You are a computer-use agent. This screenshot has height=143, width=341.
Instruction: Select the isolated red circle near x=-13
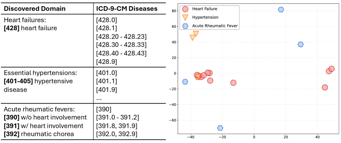[x=233, y=83]
